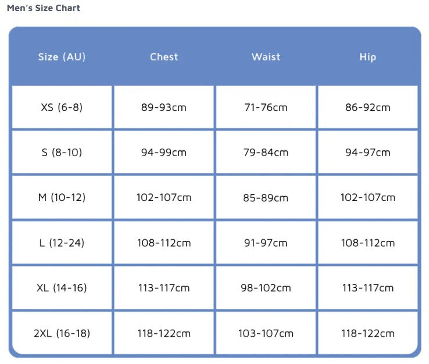The height and width of the screenshot is (364, 429).
Task: Choose the 2XL (16-18) size cell
Action: [x=62, y=333]
